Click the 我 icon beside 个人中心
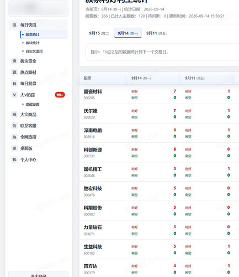This screenshot has width=239, height=277. point(14,160)
